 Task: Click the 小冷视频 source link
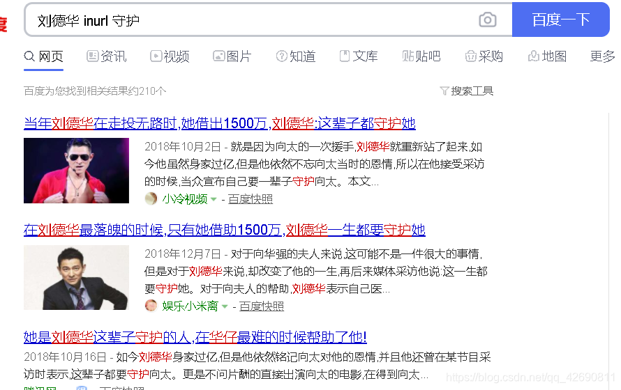[185, 198]
